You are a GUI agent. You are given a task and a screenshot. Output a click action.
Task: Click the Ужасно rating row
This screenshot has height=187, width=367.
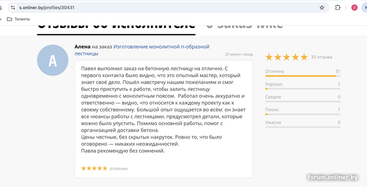point(302,123)
